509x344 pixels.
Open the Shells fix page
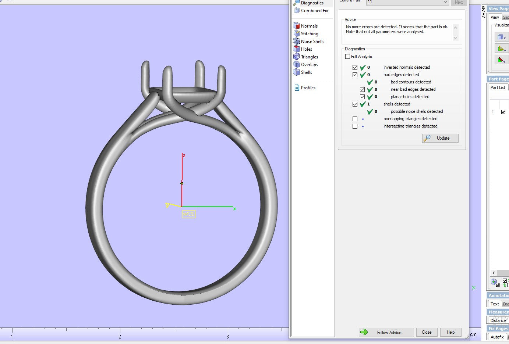pyautogui.click(x=306, y=72)
